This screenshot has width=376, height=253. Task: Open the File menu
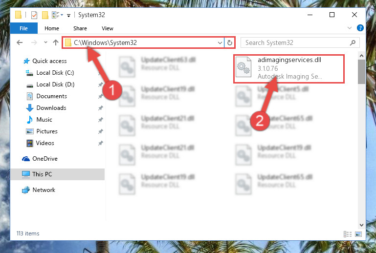(x=24, y=28)
